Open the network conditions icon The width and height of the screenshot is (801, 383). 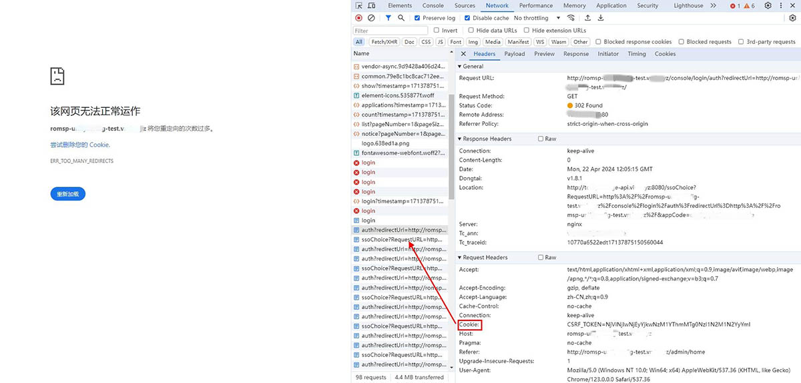tap(571, 18)
